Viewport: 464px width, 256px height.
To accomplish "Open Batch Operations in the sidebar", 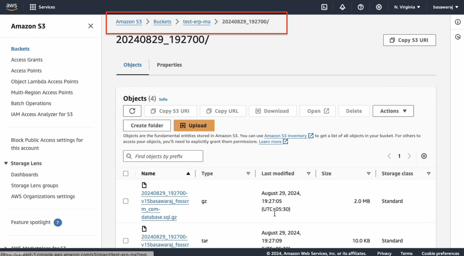I will pyautogui.click(x=31, y=103).
